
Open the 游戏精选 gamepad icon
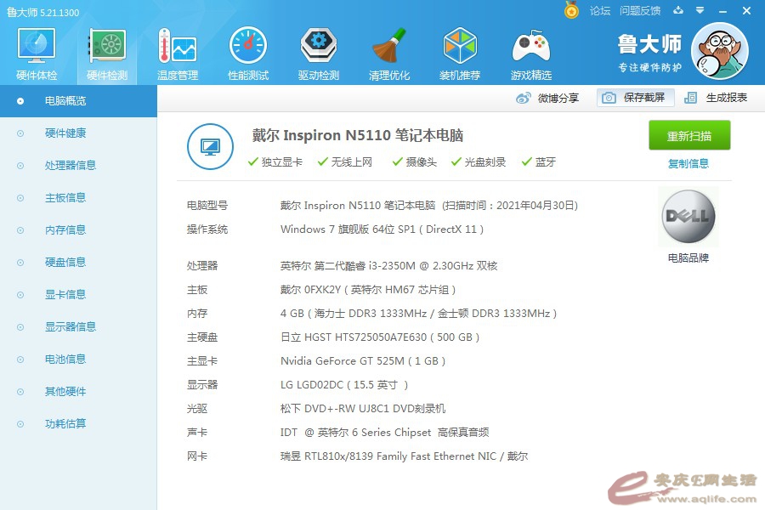click(x=530, y=47)
